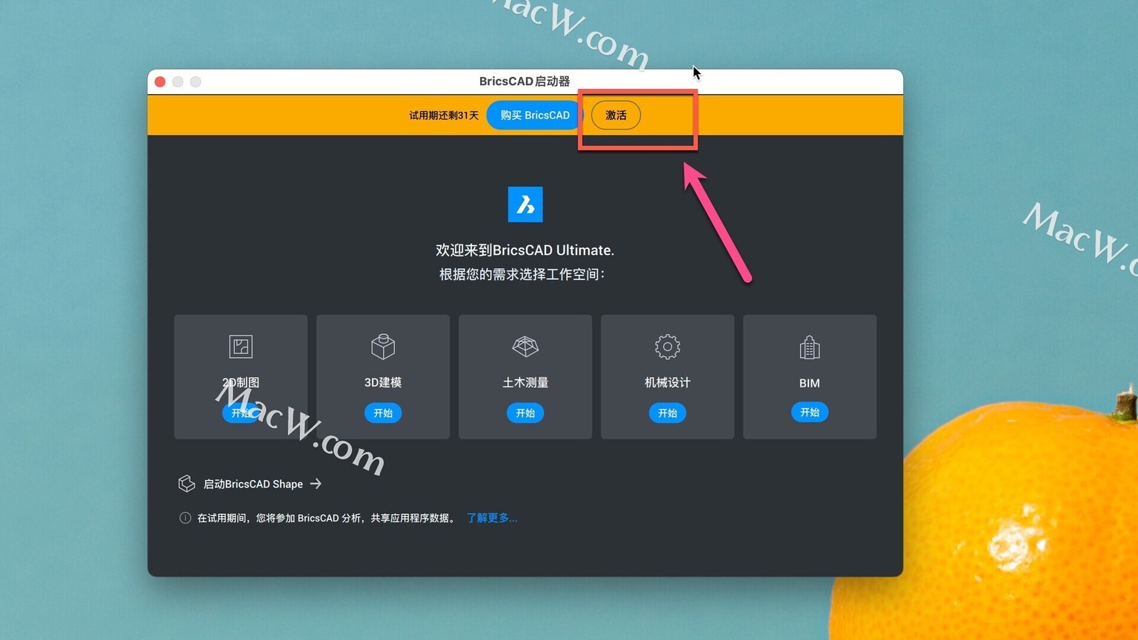Close the BricsCAD launcher window

point(160,81)
